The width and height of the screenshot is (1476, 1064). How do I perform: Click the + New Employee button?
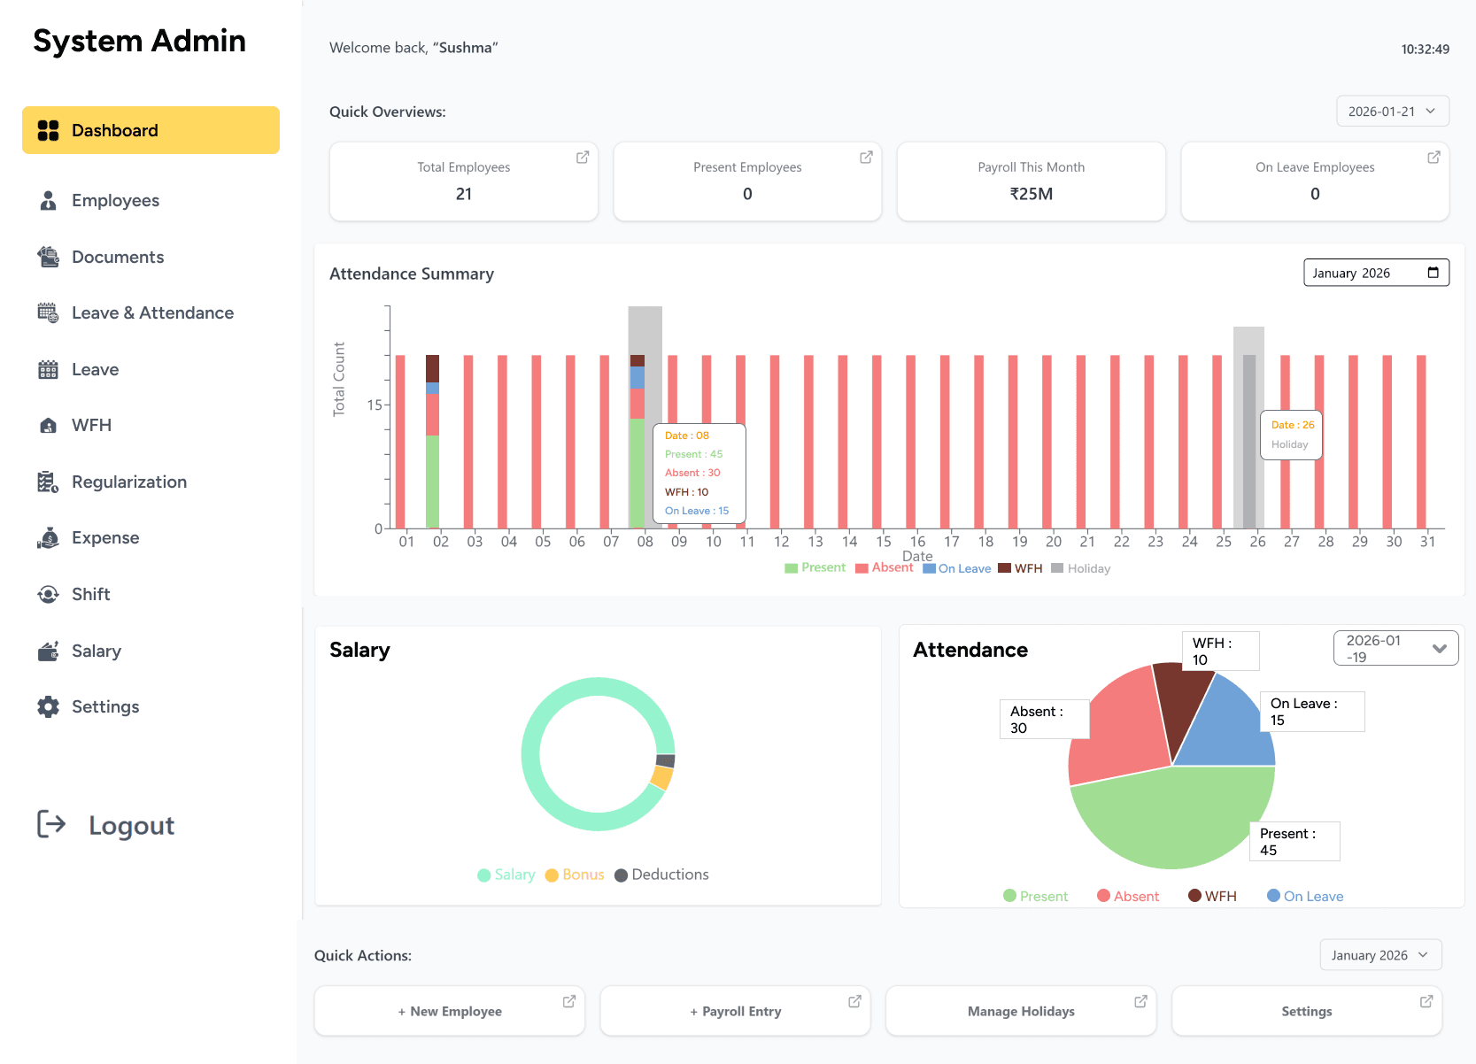coord(449,1010)
